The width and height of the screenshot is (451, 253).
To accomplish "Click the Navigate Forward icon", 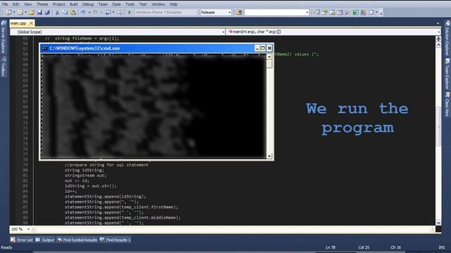I will pos(119,13).
